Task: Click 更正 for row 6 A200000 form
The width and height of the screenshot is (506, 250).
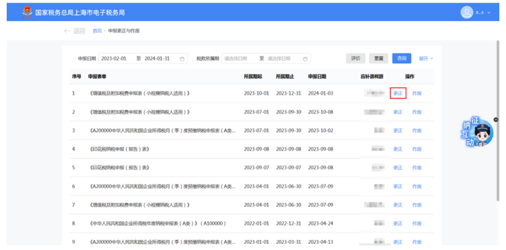Action: pyautogui.click(x=398, y=186)
